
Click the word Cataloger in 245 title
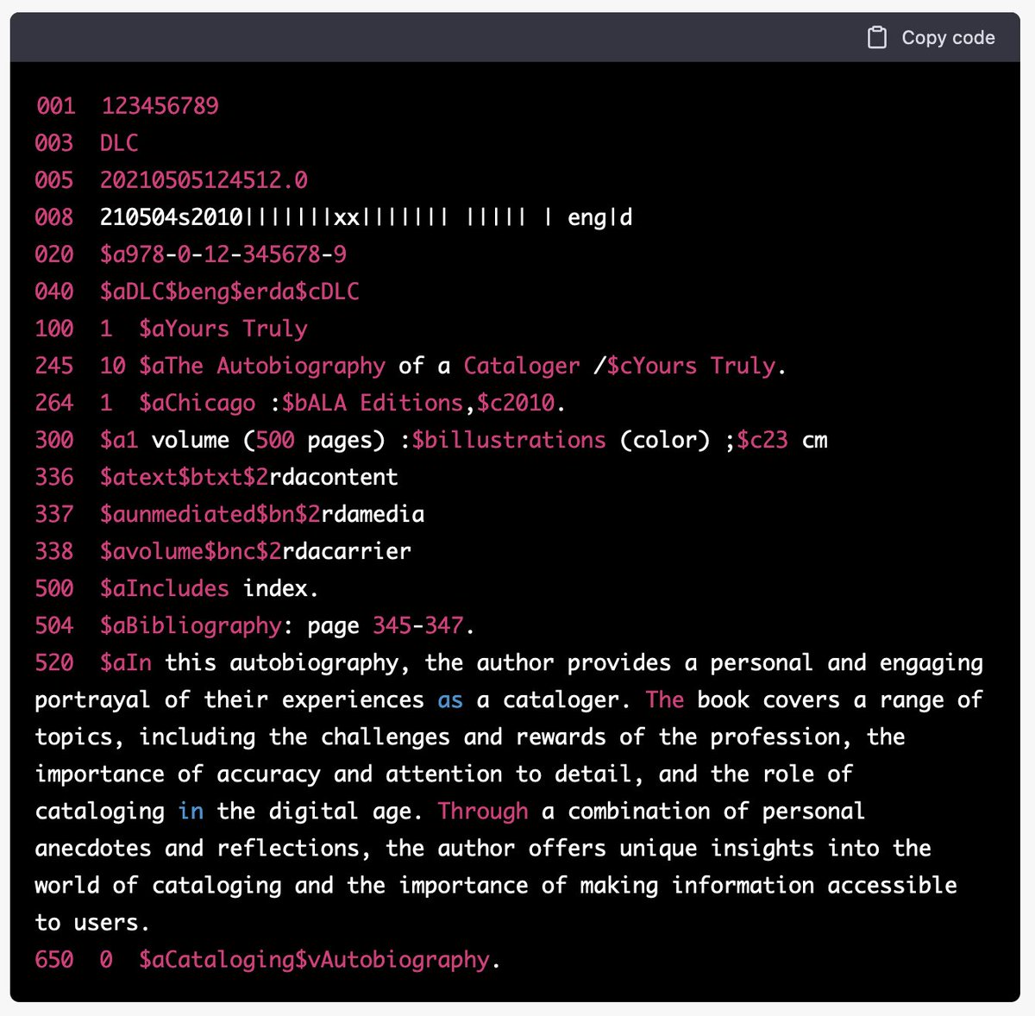pos(522,366)
